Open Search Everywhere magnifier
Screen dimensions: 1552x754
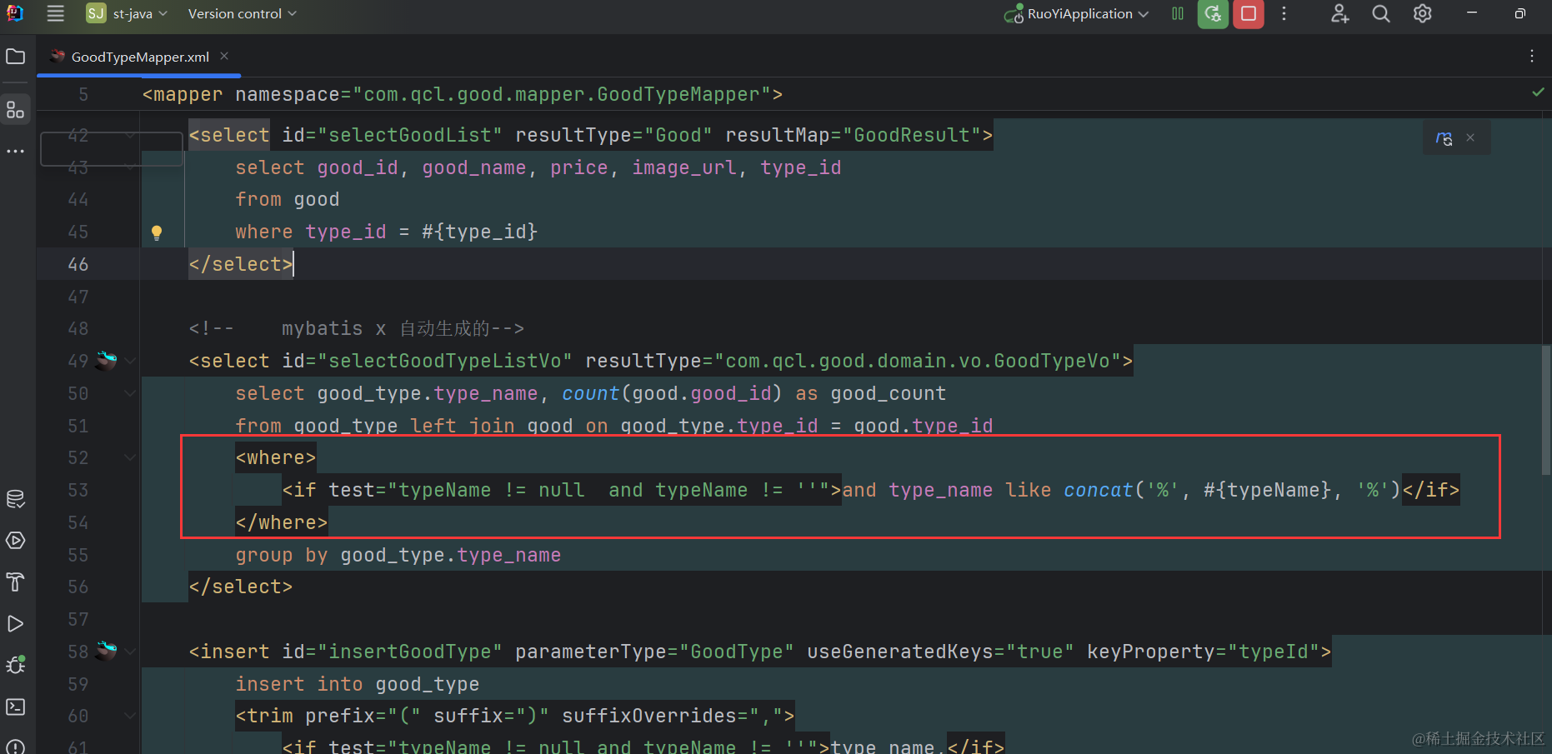pos(1381,14)
